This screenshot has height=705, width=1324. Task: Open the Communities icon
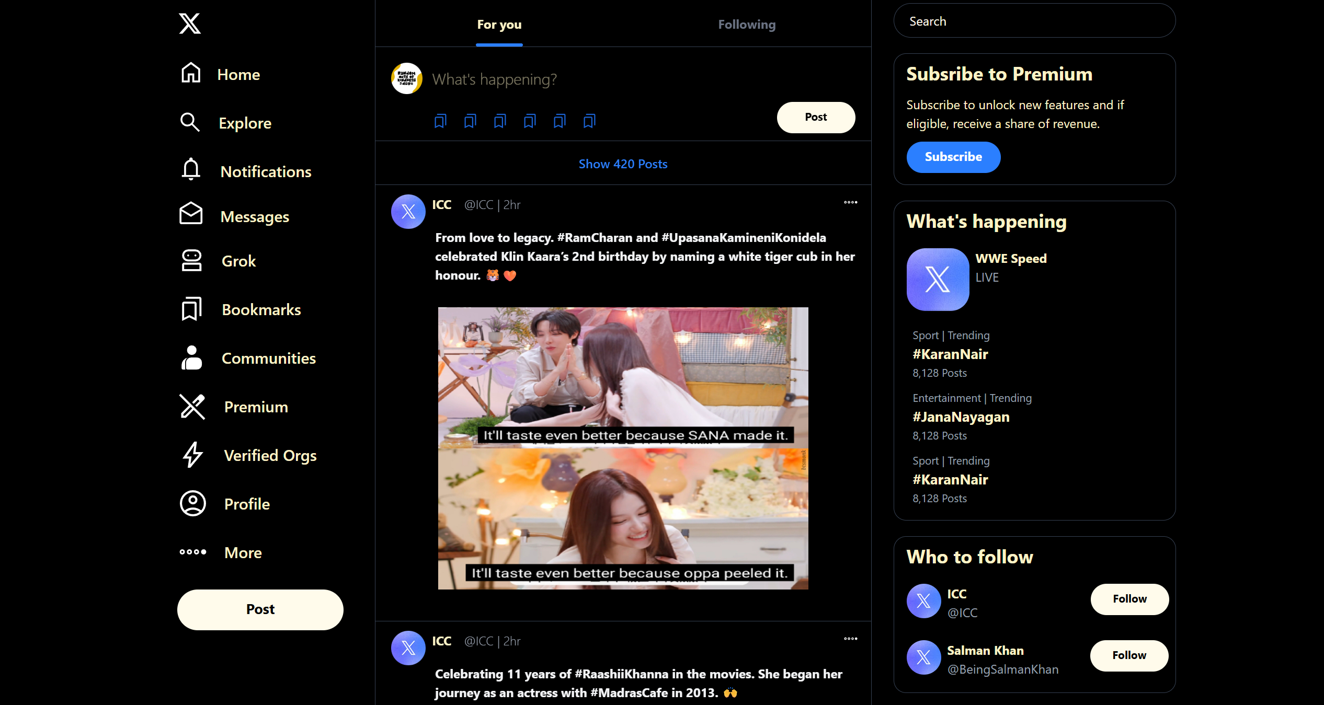click(x=191, y=358)
